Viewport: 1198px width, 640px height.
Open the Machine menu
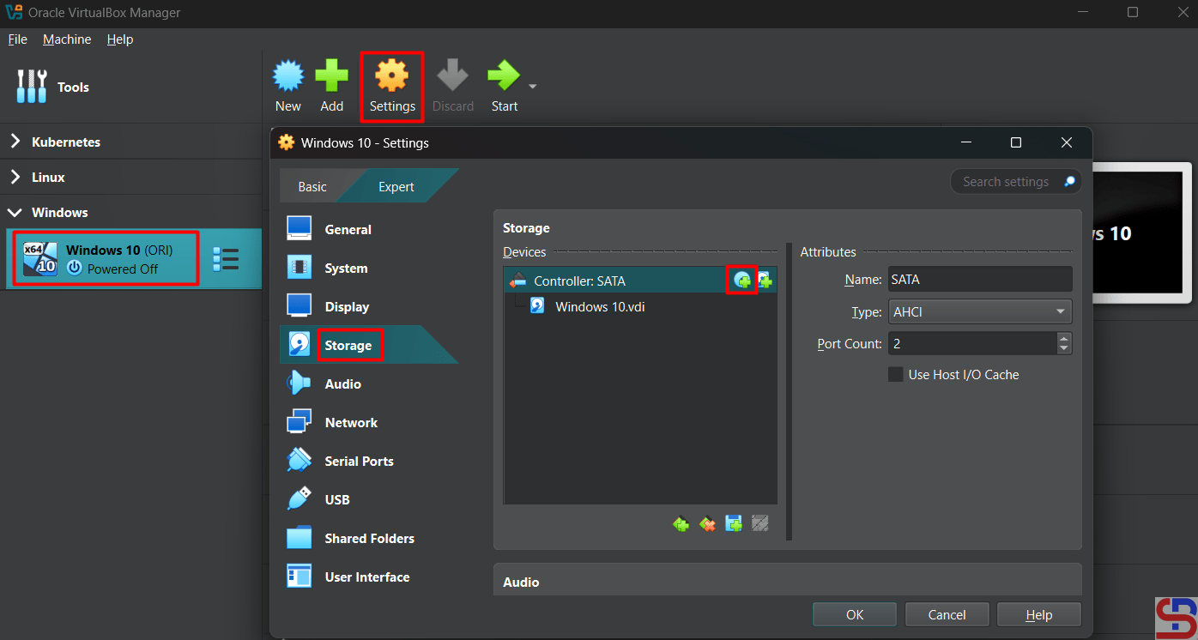[67, 39]
